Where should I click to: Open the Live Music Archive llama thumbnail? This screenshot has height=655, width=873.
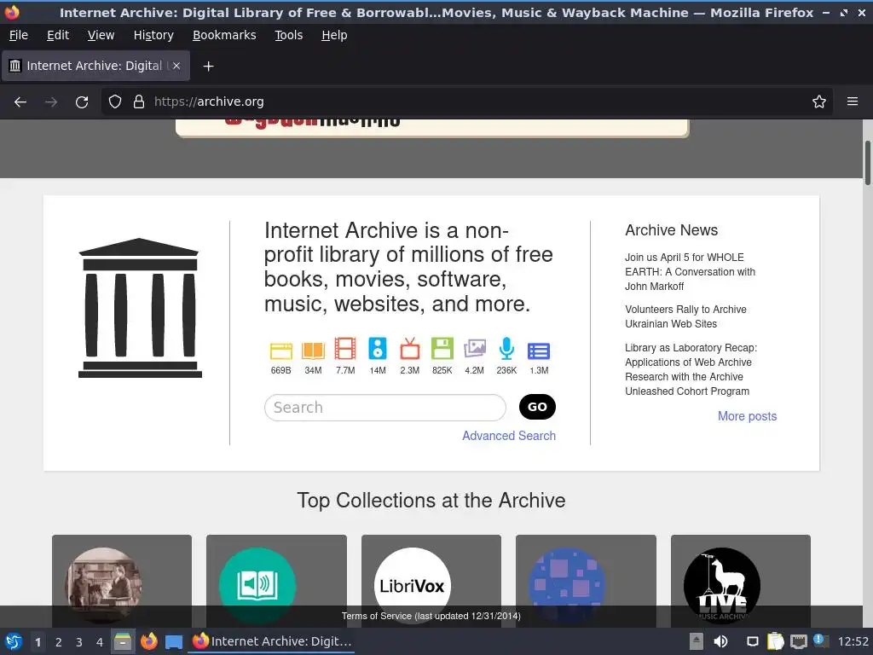pos(721,585)
